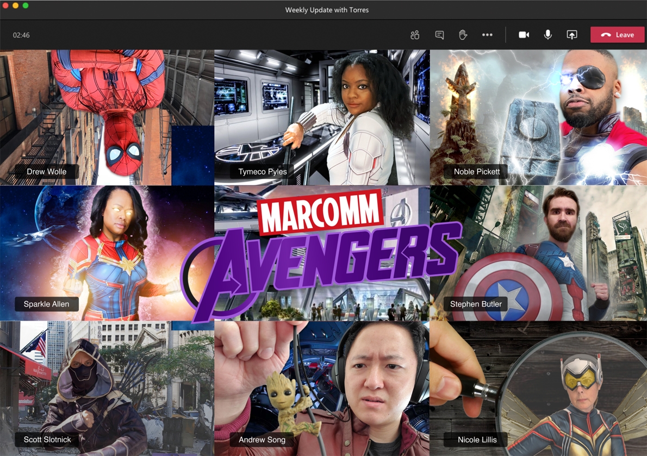This screenshot has width=647, height=456.
Task: Select Noble Pickett's video tile
Action: 538,117
